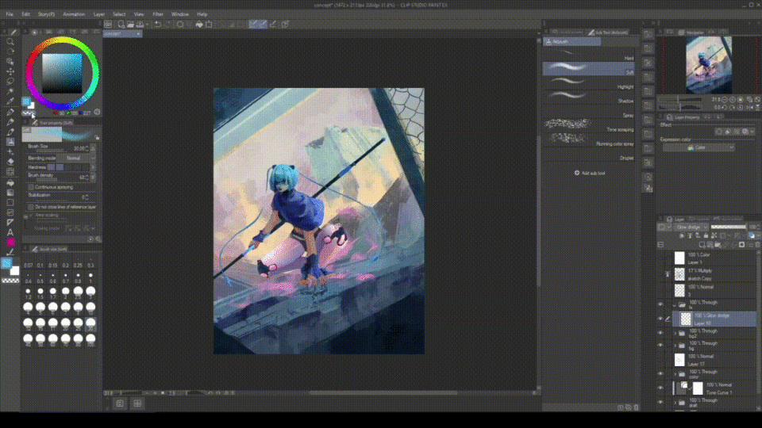This screenshot has width=762, height=428.
Task: Click Delete layer trash icon in Layer panel
Action: (x=757, y=245)
